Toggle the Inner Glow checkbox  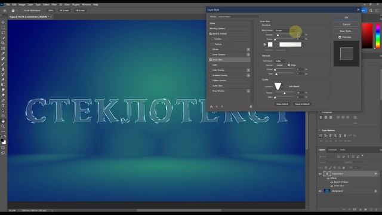pos(211,60)
